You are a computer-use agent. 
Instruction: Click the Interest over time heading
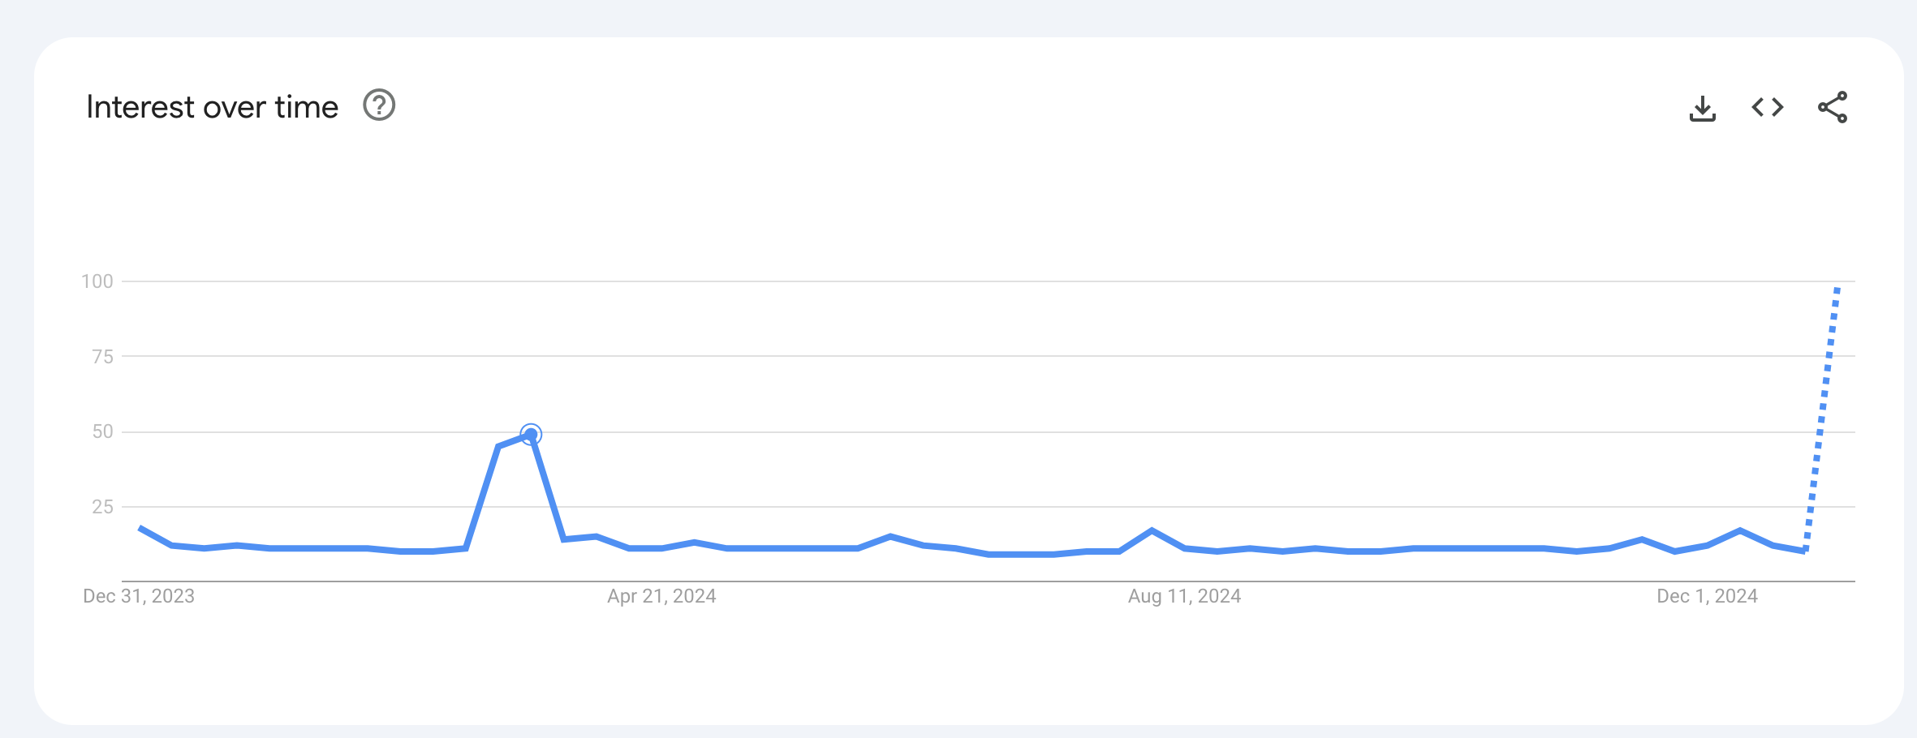point(212,107)
